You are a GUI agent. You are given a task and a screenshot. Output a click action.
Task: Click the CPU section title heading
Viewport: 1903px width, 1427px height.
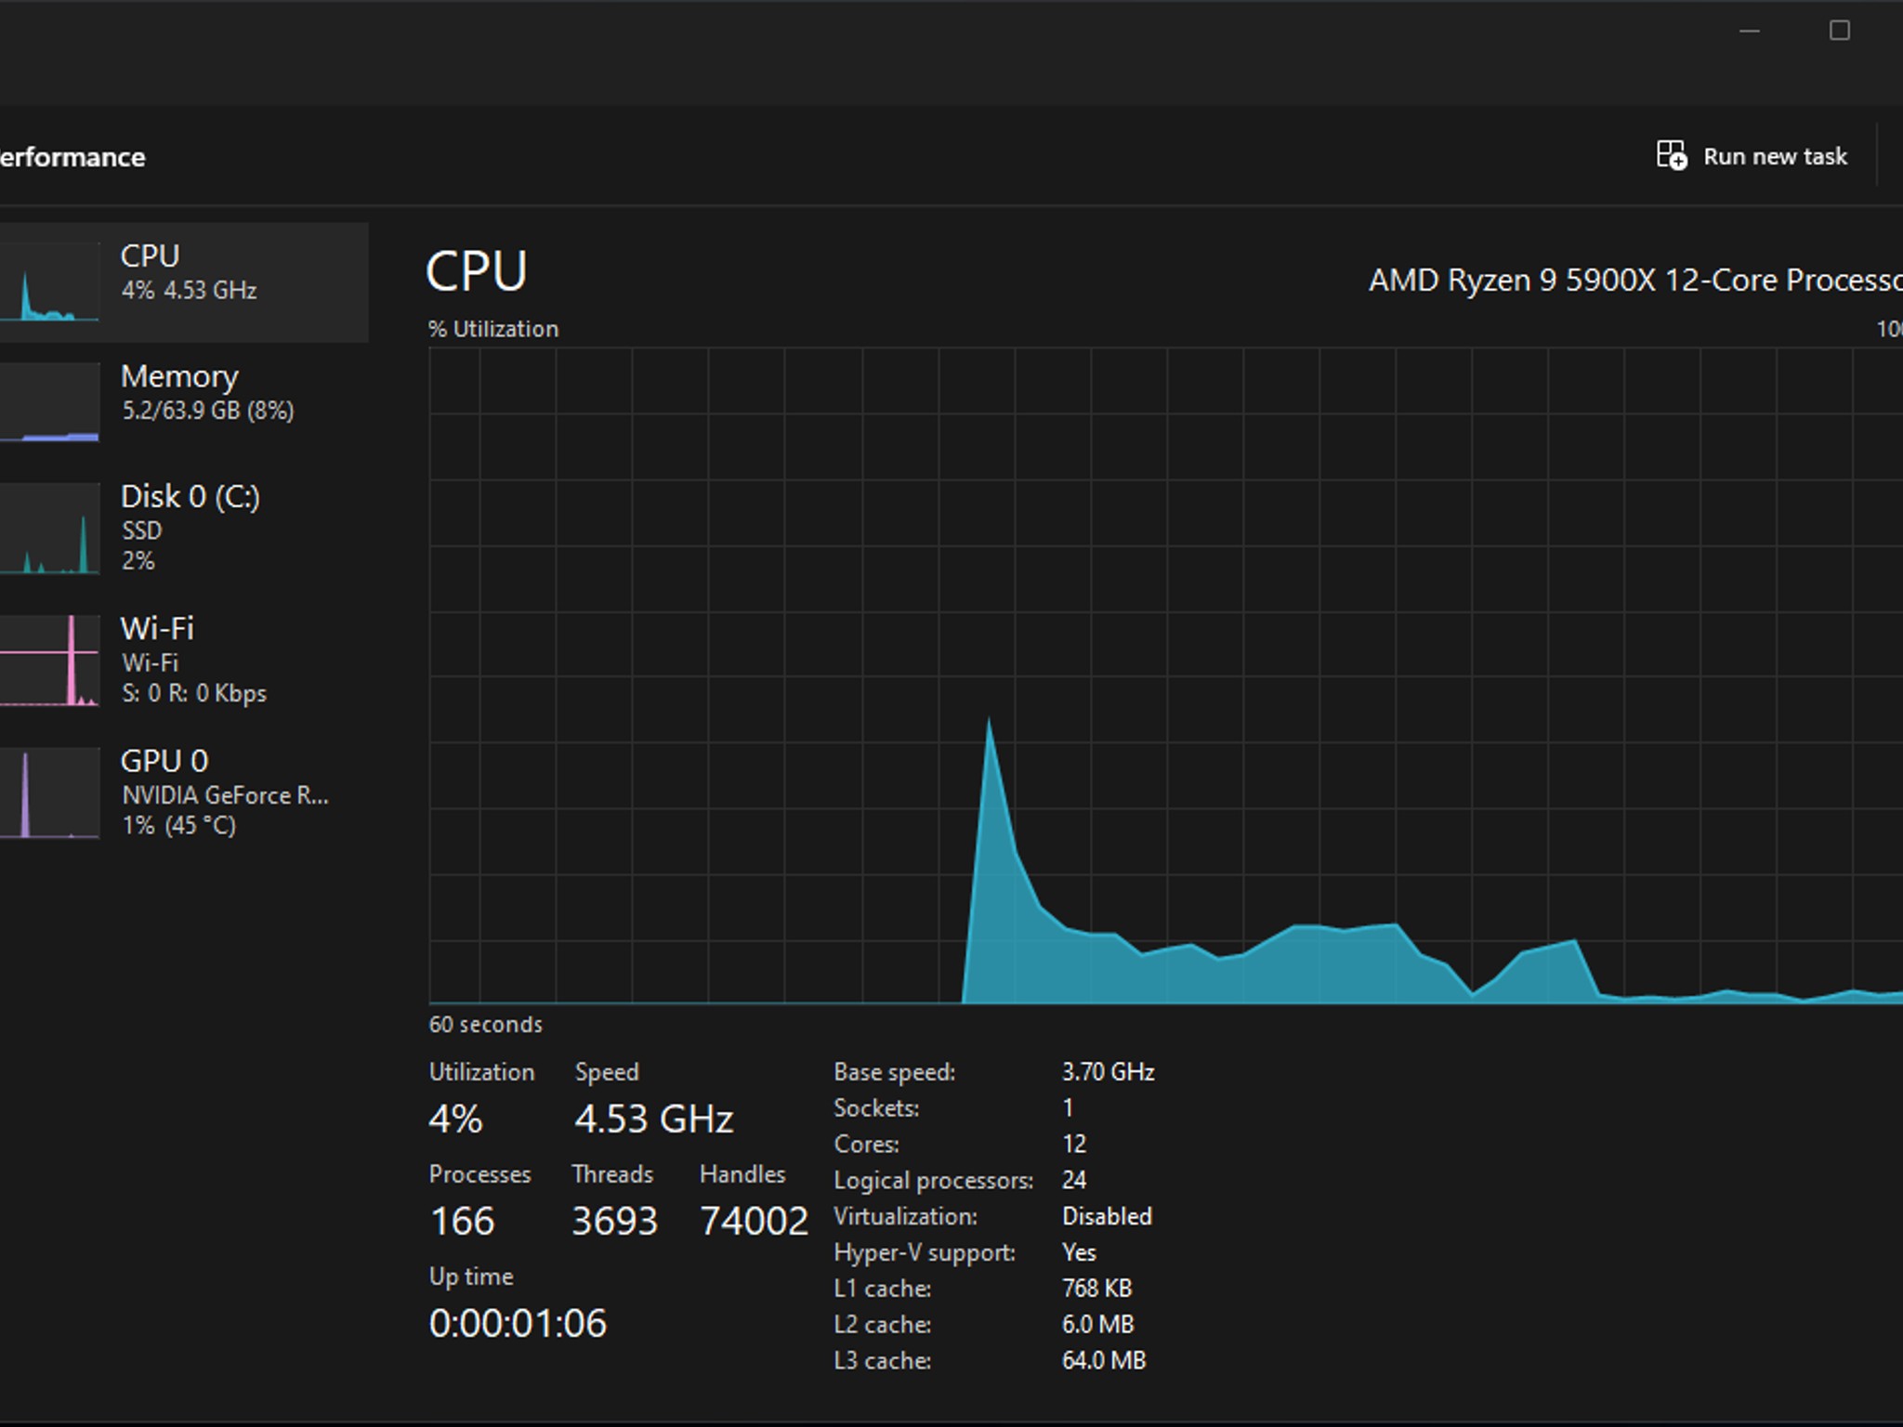pyautogui.click(x=476, y=271)
